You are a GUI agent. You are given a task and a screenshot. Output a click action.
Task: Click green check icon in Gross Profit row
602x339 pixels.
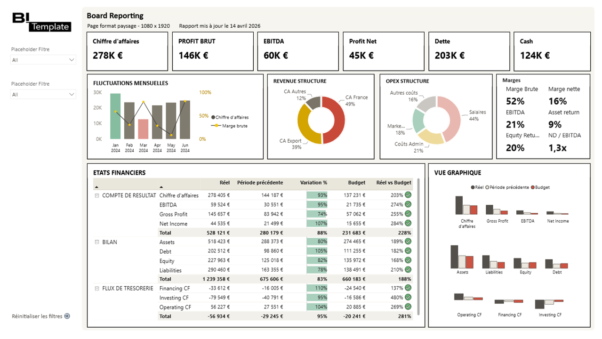point(408,214)
